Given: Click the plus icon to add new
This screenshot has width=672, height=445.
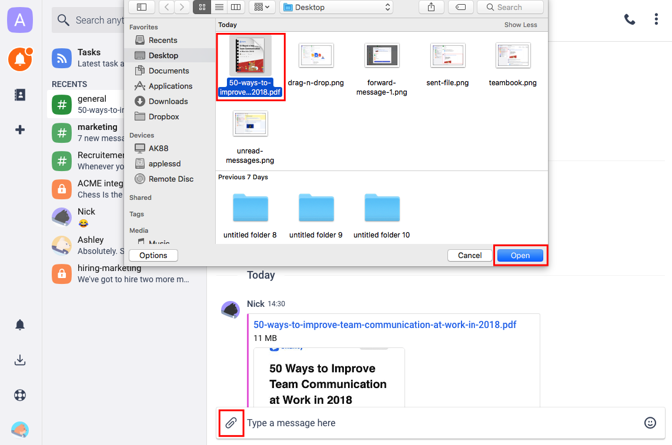Looking at the screenshot, I should pyautogui.click(x=20, y=130).
